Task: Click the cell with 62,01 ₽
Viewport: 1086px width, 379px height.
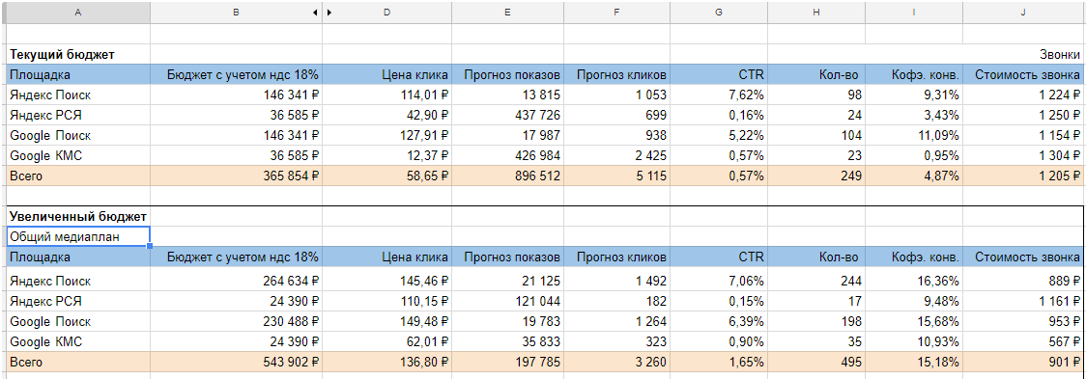Action: click(x=387, y=342)
